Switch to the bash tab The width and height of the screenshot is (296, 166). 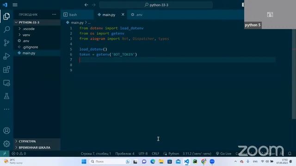[x=77, y=15]
